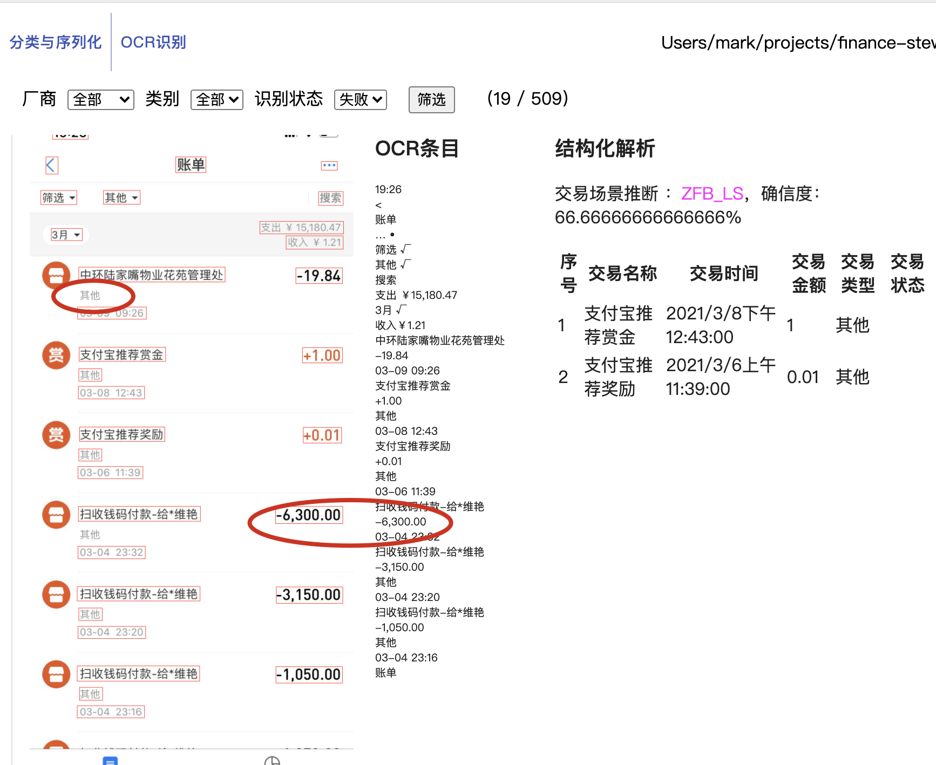This screenshot has height=765, width=936.
Task: Switch to the OCR识别 tab
Action: 153,42
